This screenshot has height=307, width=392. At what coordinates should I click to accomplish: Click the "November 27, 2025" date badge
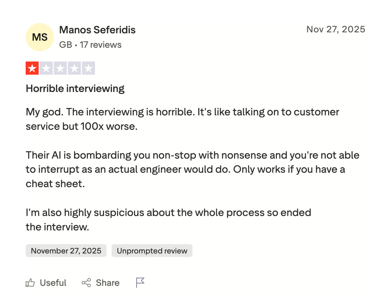tap(66, 251)
